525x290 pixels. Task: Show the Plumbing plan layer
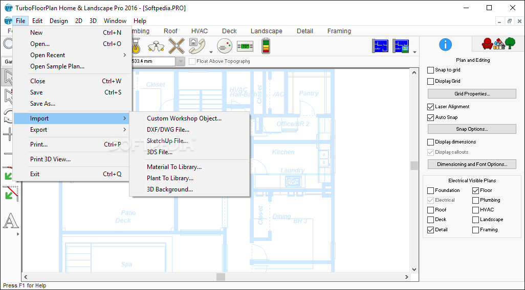coord(475,201)
